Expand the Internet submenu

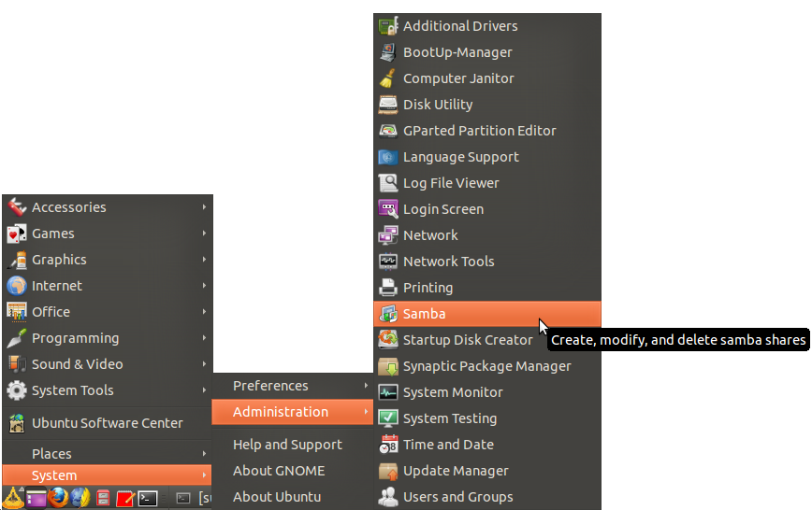[x=108, y=286]
